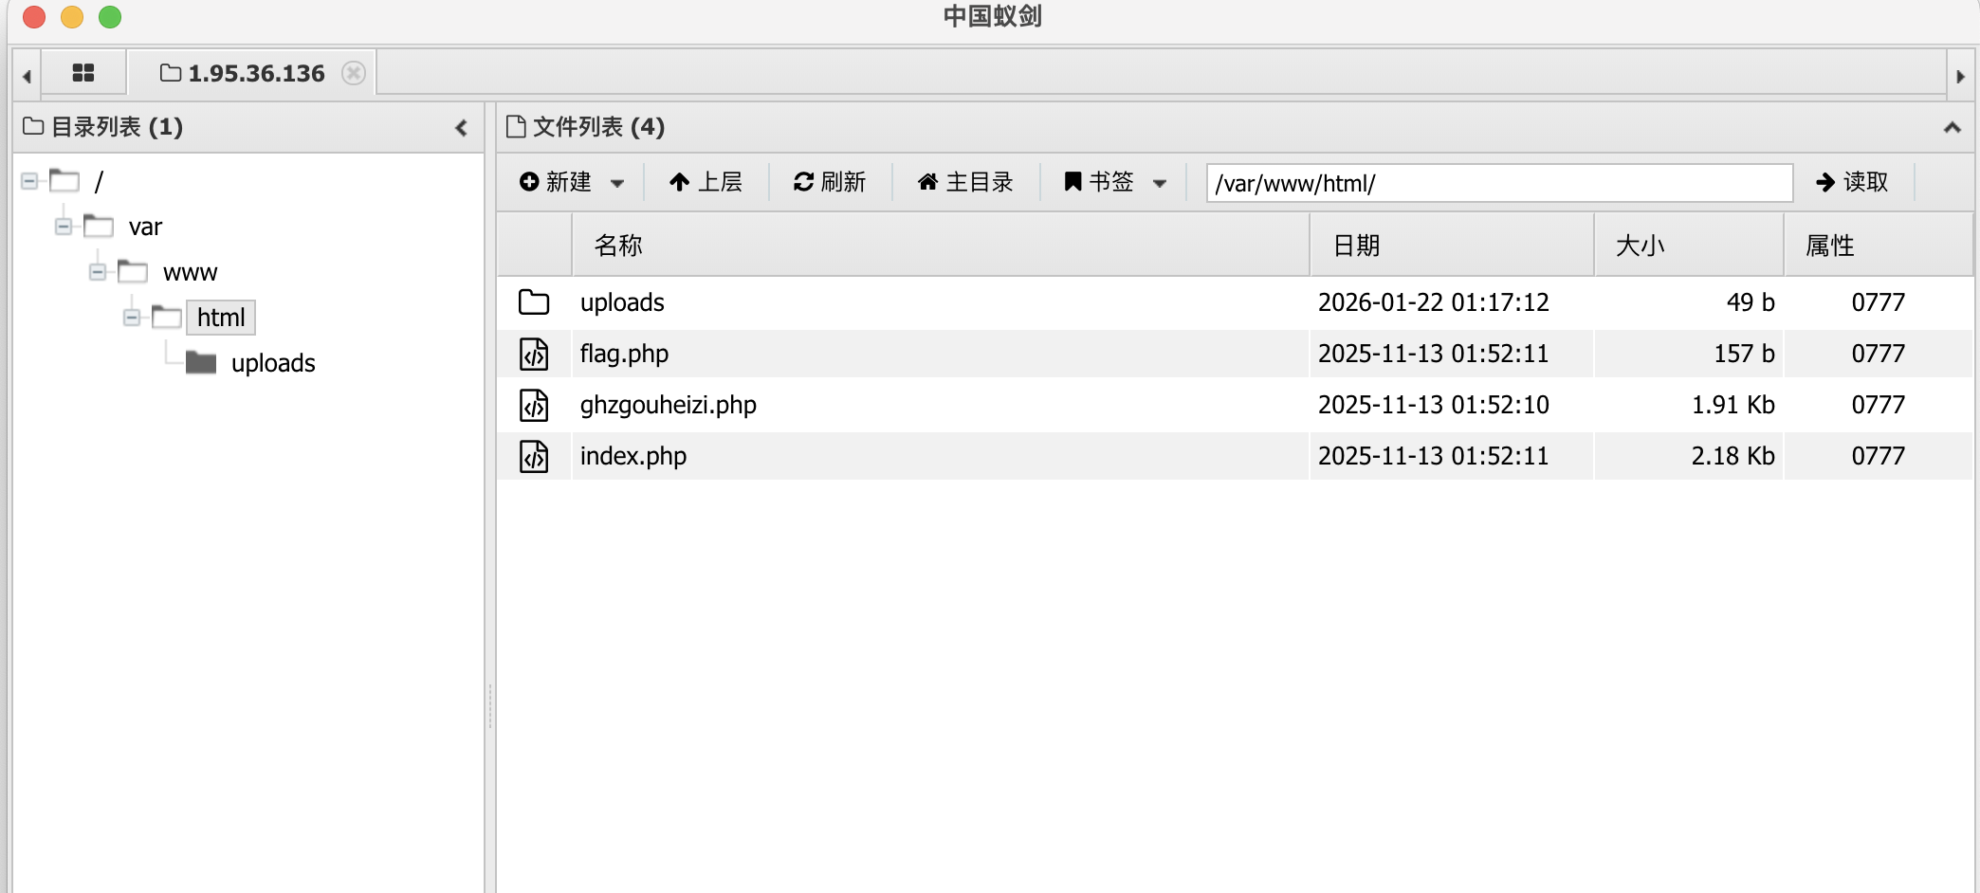This screenshot has width=1980, height=893.
Task: Click the flag.php file icon
Action: tap(534, 354)
